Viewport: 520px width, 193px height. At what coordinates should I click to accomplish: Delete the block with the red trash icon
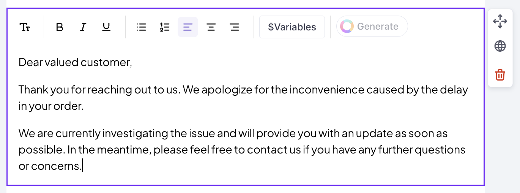tap(500, 75)
